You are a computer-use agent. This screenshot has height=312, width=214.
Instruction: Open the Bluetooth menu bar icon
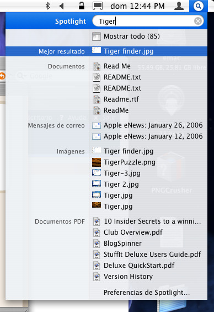point(47,6)
